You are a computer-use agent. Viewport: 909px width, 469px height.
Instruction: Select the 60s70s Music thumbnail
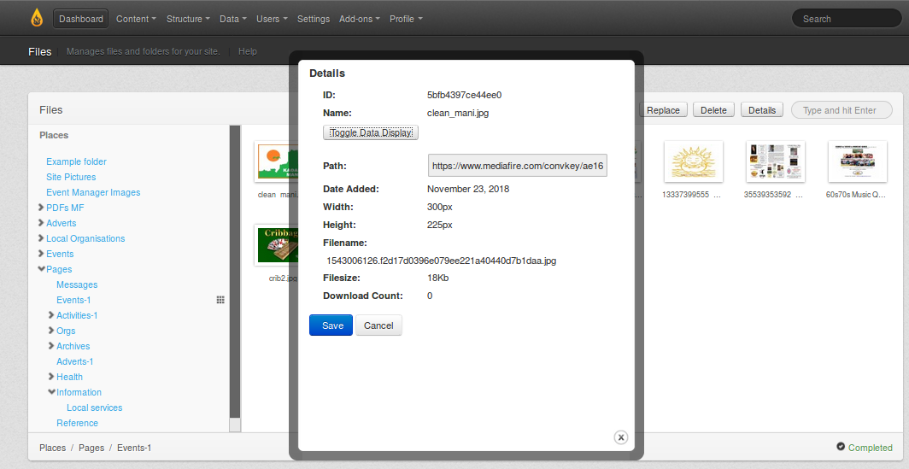[857, 161]
